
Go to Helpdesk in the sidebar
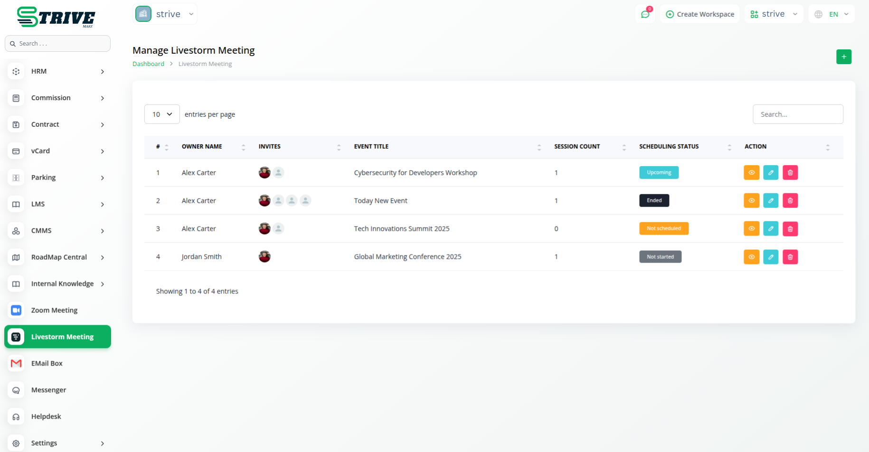46,417
